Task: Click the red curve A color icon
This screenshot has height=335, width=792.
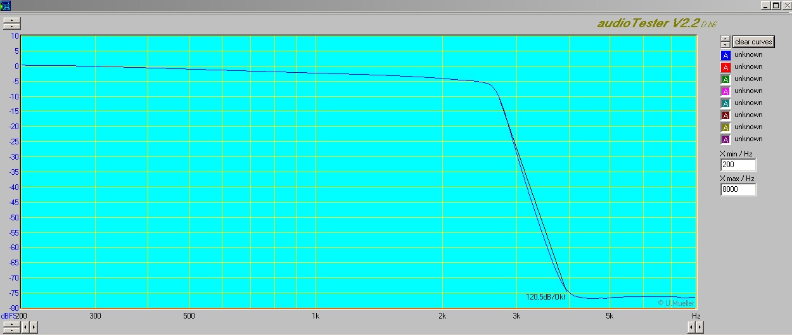Action: point(725,67)
